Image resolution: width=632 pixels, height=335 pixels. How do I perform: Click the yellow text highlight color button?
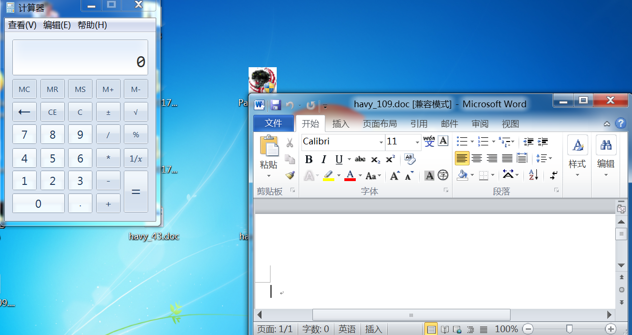pos(328,176)
